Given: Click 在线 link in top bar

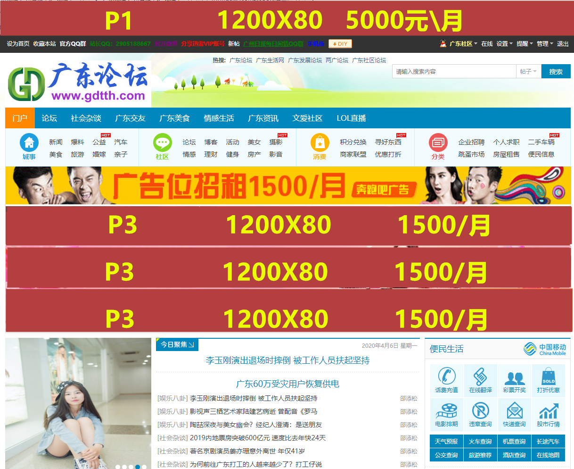Looking at the screenshot, I should (487, 44).
